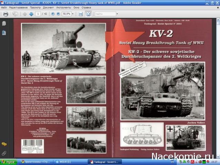Open the Инструменты menu
Viewport: 220px width, 165px height.
63,8
